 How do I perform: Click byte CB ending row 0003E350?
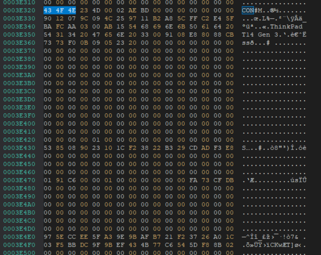click(230, 35)
